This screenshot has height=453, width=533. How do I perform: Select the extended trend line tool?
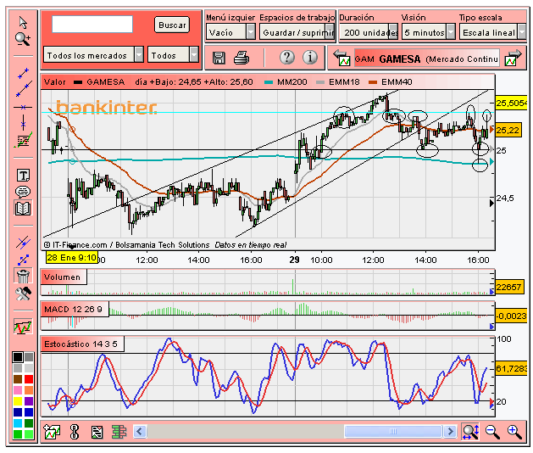click(x=23, y=89)
